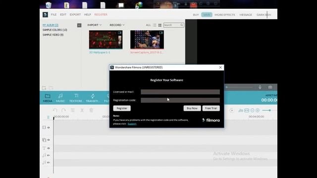
Task: Click the SAVE button in top bar
Action: tap(207, 15)
